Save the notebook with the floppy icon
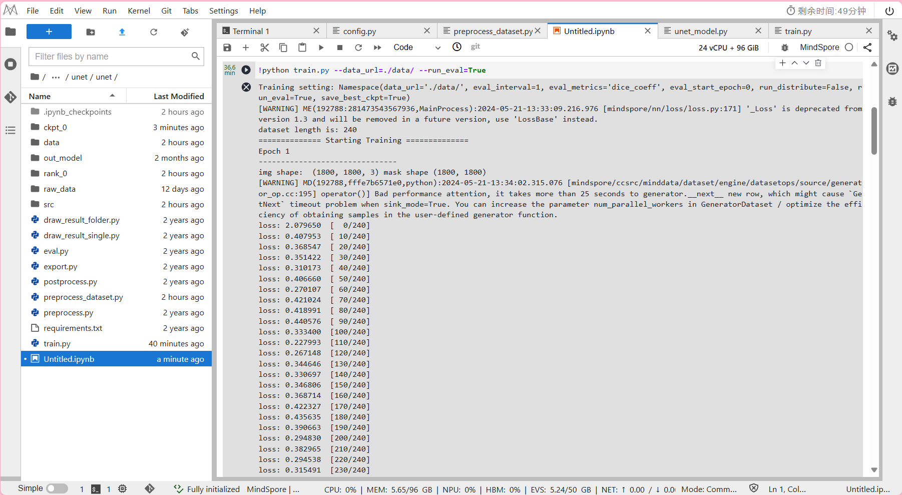 [227, 47]
